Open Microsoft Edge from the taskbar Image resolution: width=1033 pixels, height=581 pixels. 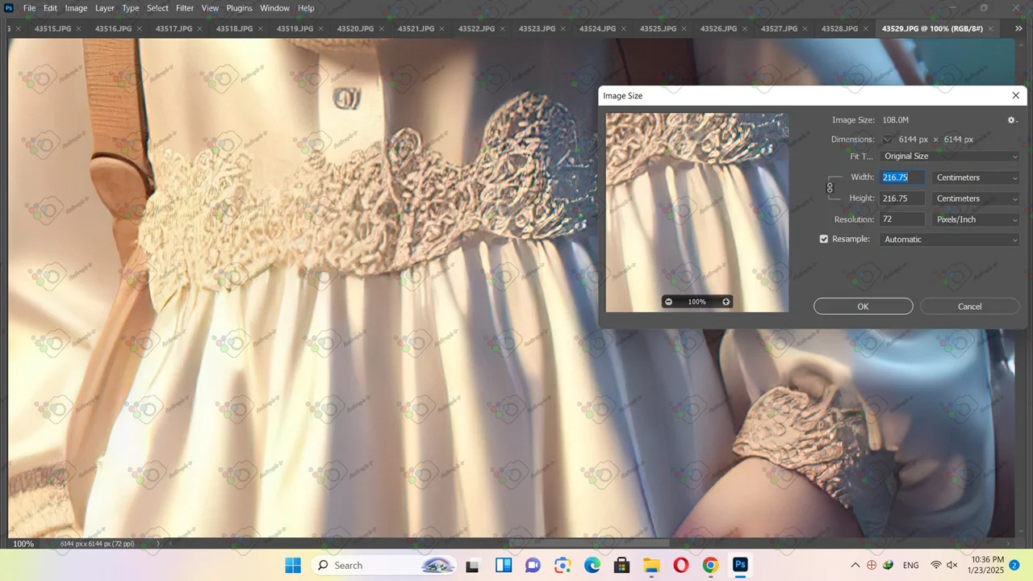coord(592,565)
